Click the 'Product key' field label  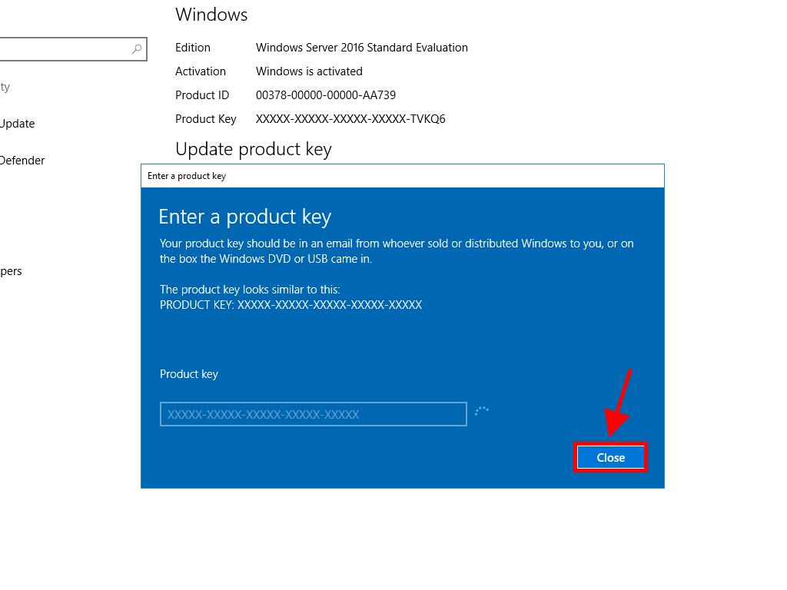pos(189,374)
